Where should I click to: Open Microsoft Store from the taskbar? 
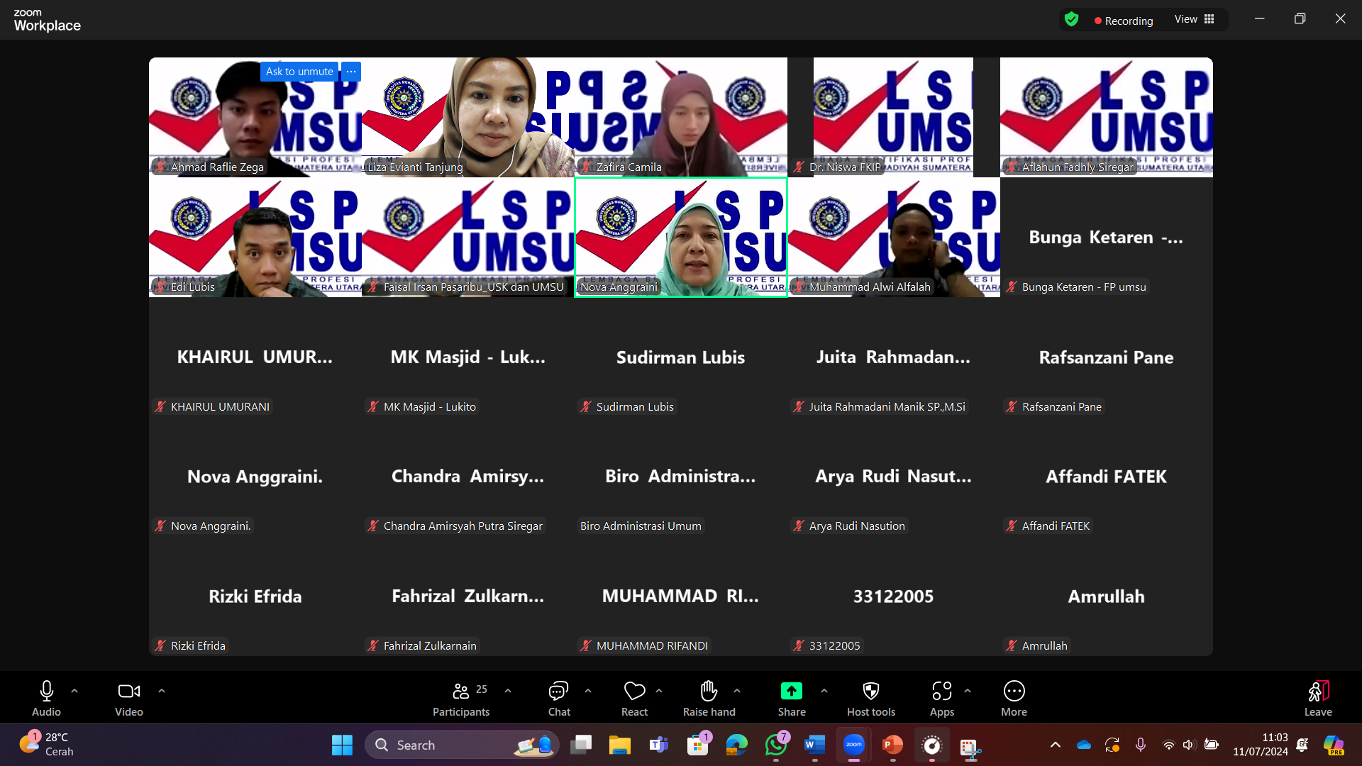pos(698,745)
